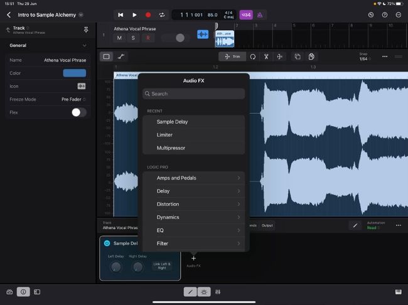Show the piano keyboard
Image resolution: width=408 pixels, height=305 pixels.
(398, 292)
